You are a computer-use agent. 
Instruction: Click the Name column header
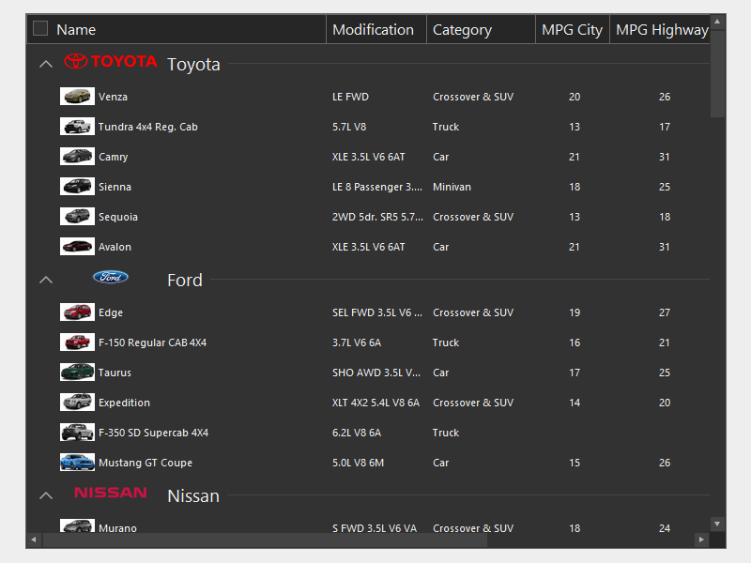tap(76, 30)
